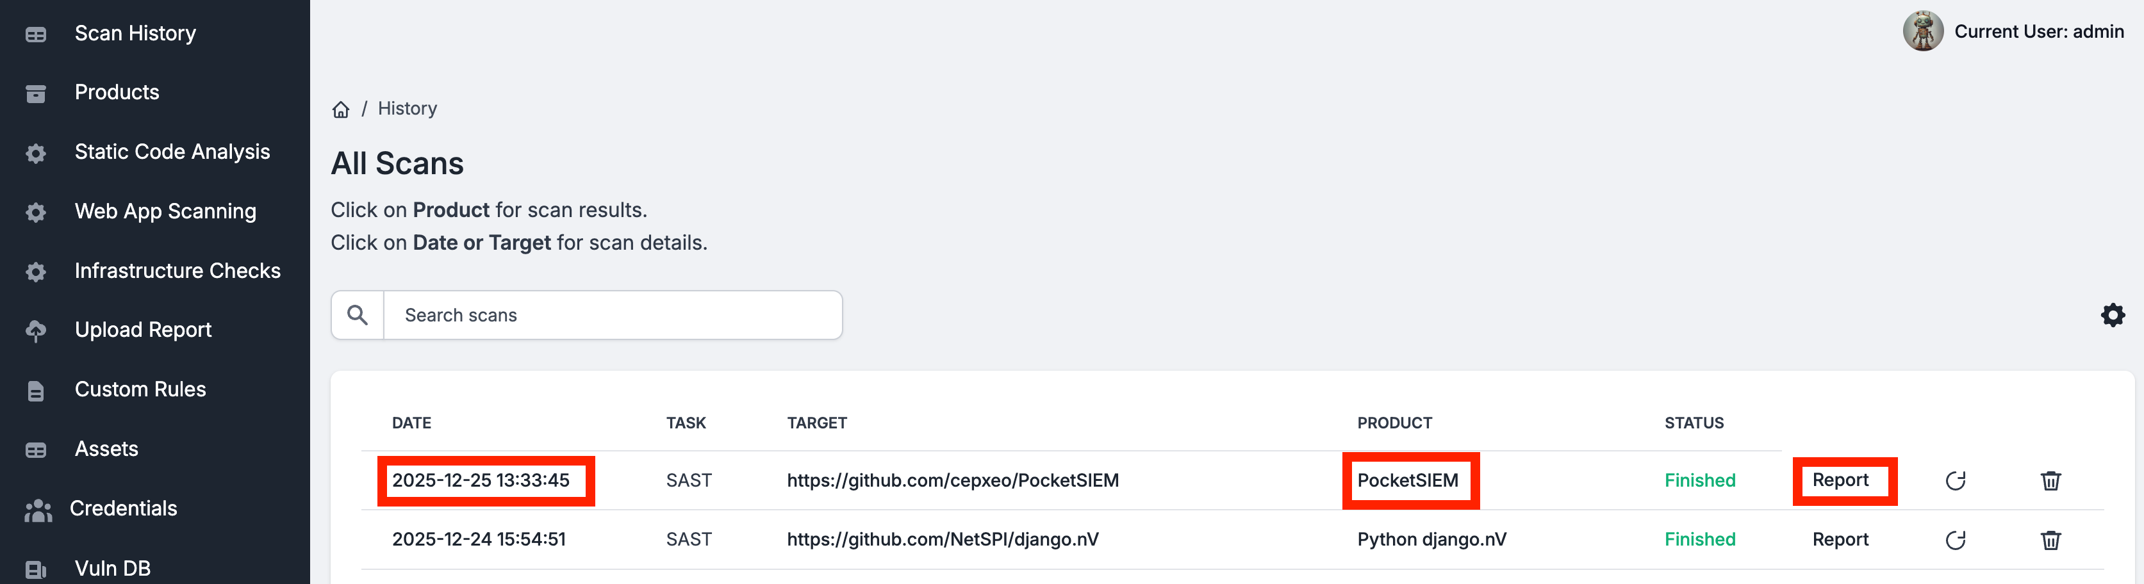Screen dimensions: 2144x584
Task: Open Static Code Analysis section
Action: coord(172,152)
